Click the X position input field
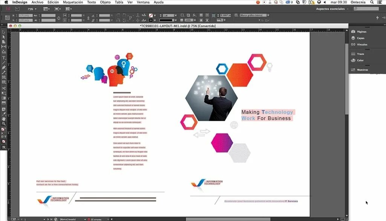 [x=25, y=15]
